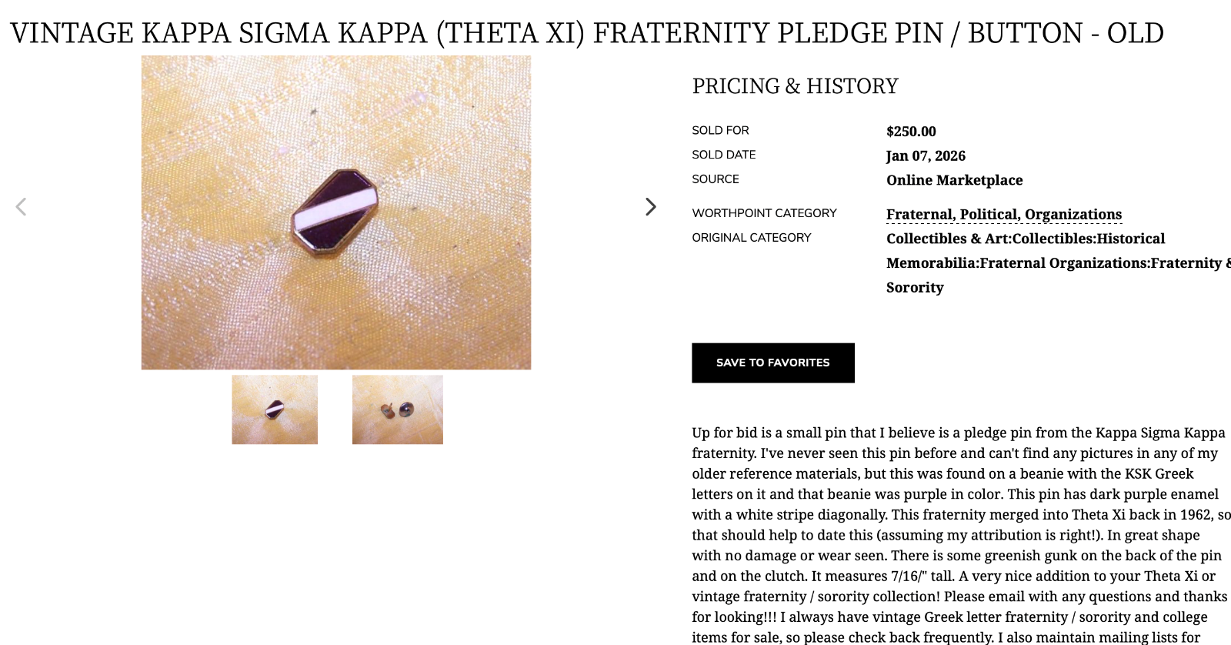Click the Vintage Kappa Sigma Kappa page title
Viewport: 1231px width, 645px height.
587,33
